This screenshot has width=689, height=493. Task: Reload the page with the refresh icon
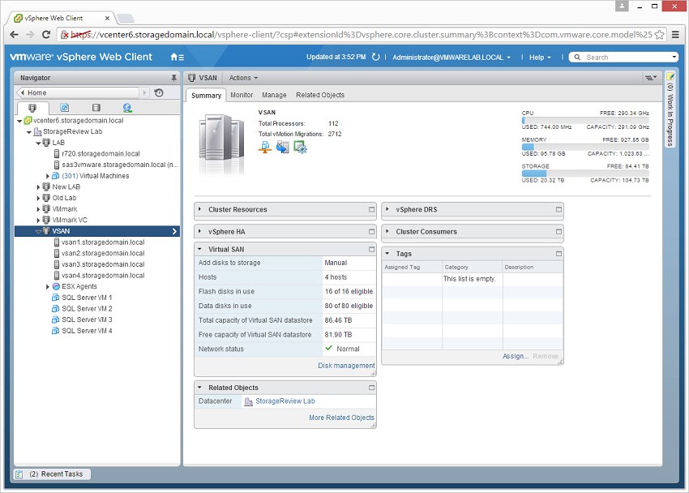45,34
